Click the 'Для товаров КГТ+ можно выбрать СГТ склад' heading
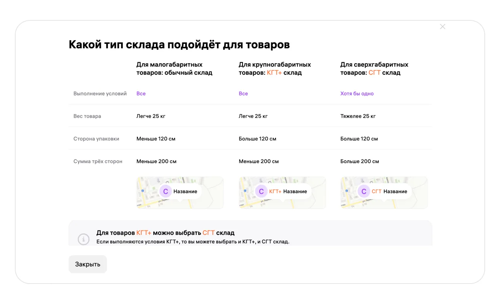500x304 pixels. click(165, 233)
